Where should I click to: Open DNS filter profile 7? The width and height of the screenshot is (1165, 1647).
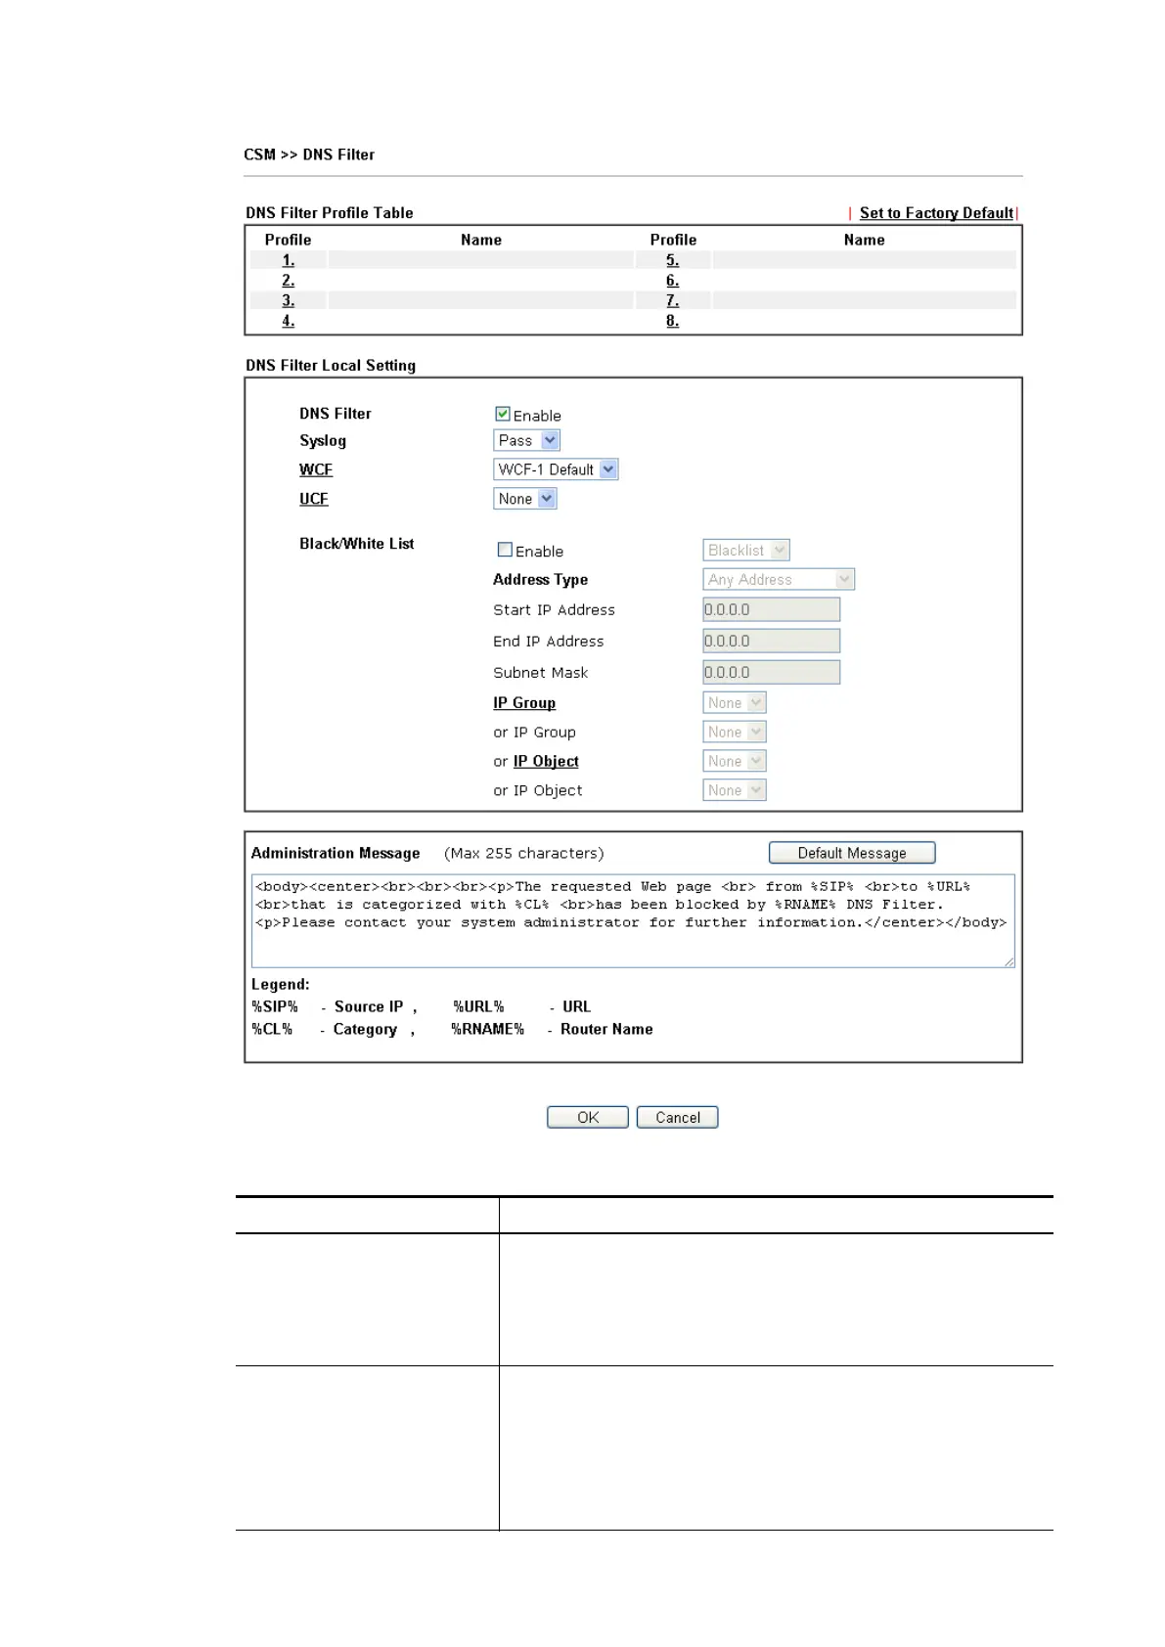[x=673, y=300]
